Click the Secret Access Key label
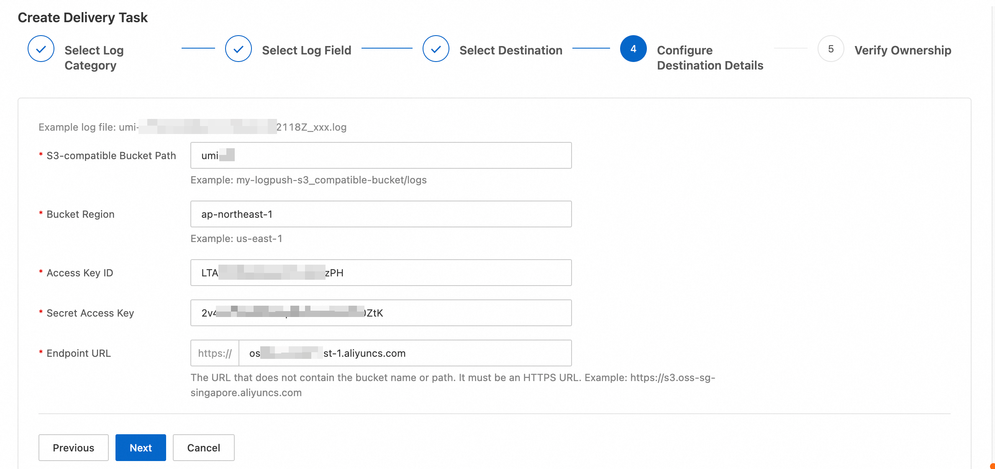Viewport: 995px width, 469px height. click(x=90, y=313)
